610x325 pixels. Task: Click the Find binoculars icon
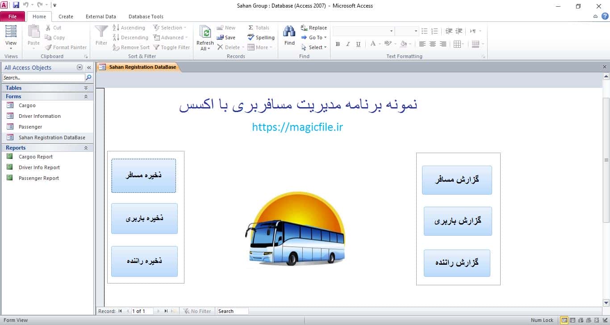(x=289, y=32)
